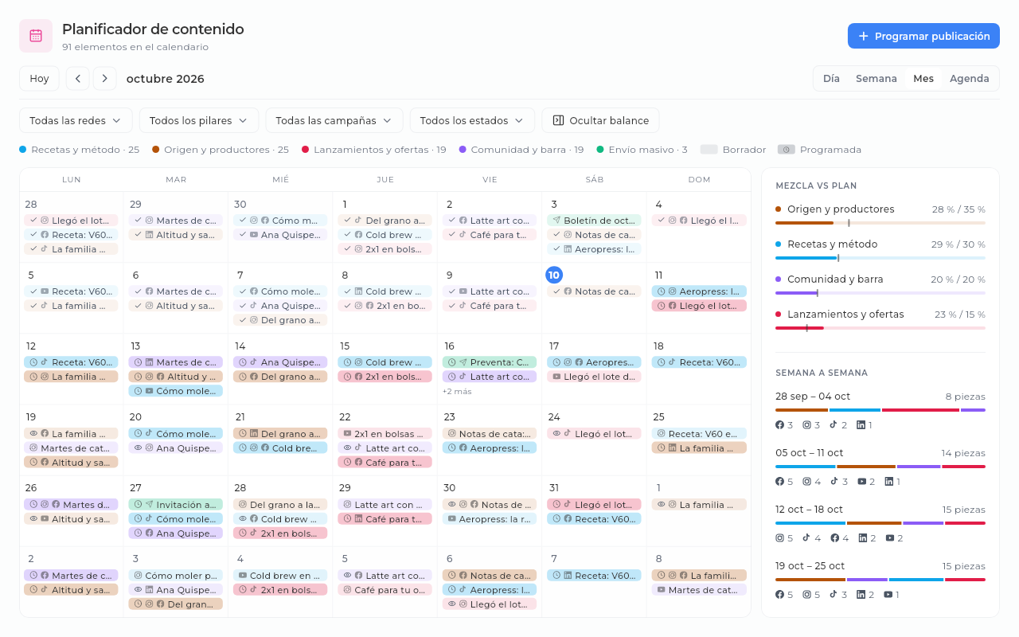Click Facebook icon in 28 sep – 04 oct summary
This screenshot has width=1019, height=637.
780,425
